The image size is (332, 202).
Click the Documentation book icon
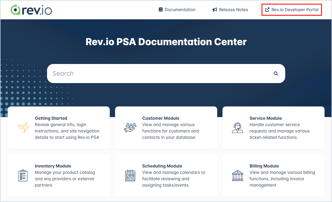pyautogui.click(x=161, y=10)
